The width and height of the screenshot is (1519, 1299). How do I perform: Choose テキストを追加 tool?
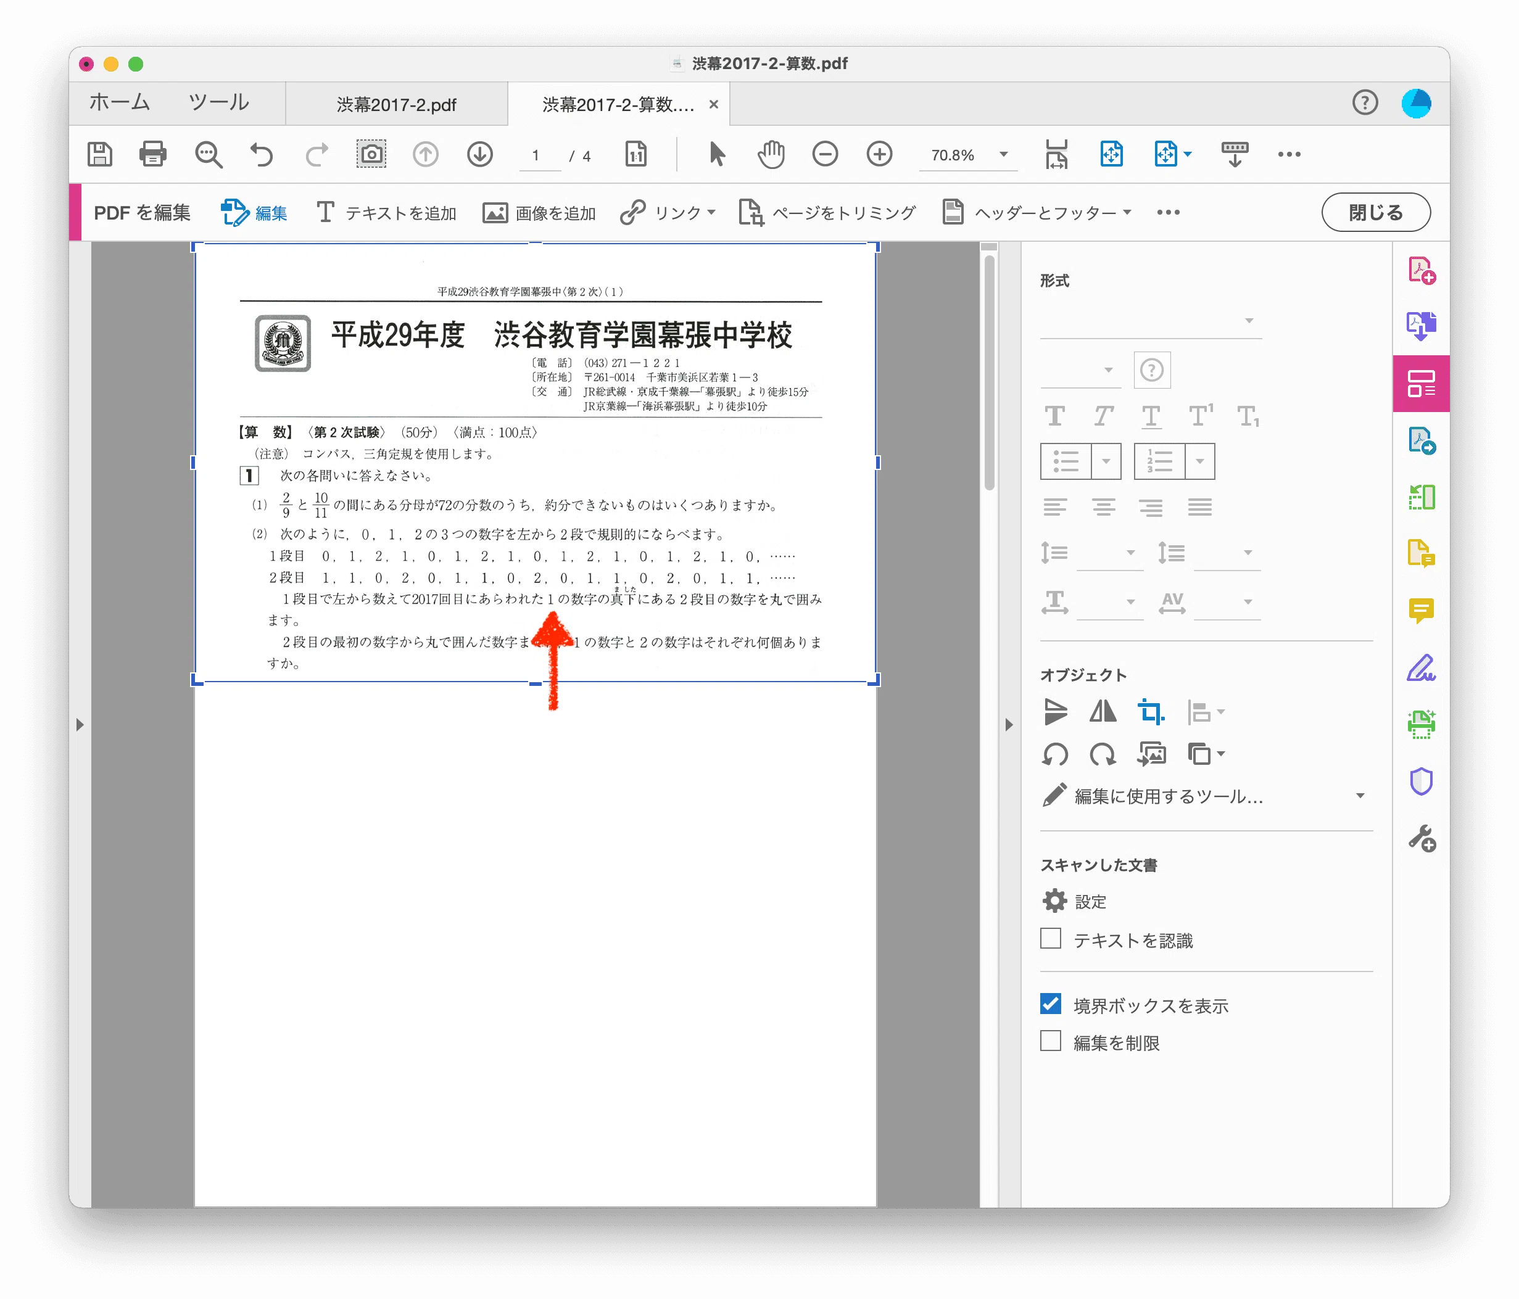click(x=386, y=213)
